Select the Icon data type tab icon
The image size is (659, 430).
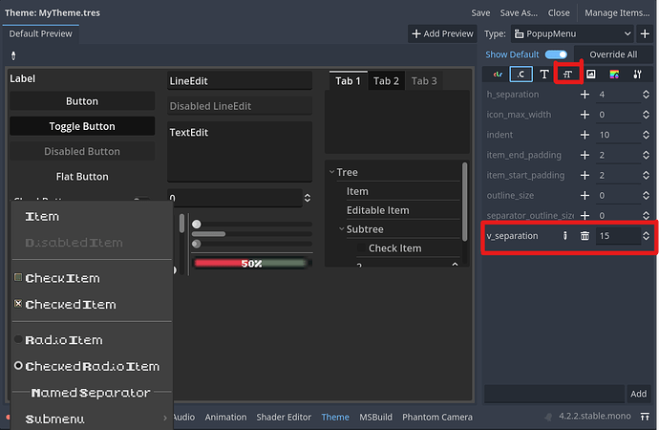591,75
